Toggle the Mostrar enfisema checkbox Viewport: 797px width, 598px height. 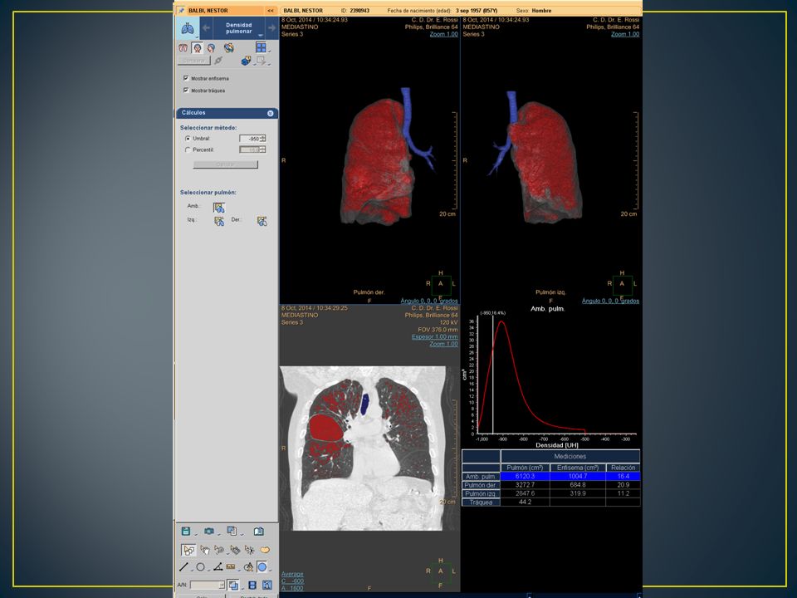(185, 78)
